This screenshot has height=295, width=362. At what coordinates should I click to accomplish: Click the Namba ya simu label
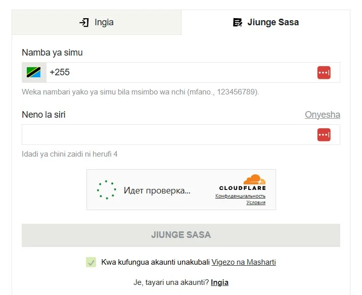point(52,53)
